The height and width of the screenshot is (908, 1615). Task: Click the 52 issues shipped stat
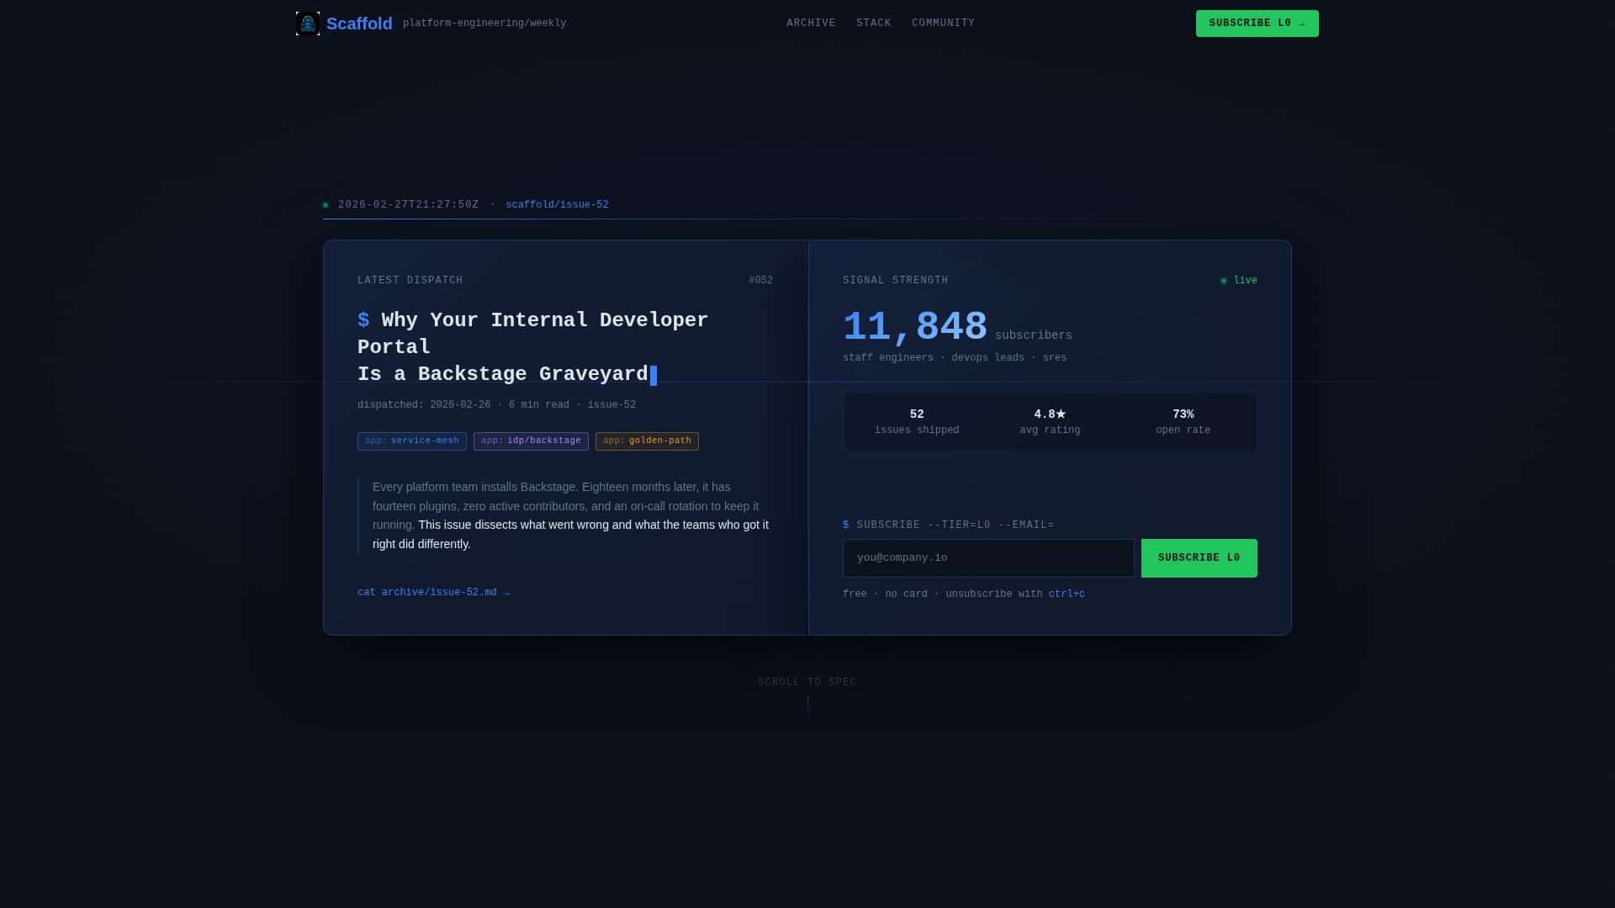click(x=917, y=422)
